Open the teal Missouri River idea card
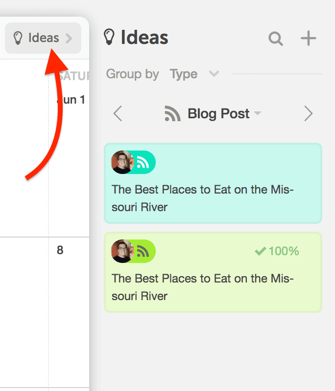The image size is (335, 391). (x=213, y=183)
